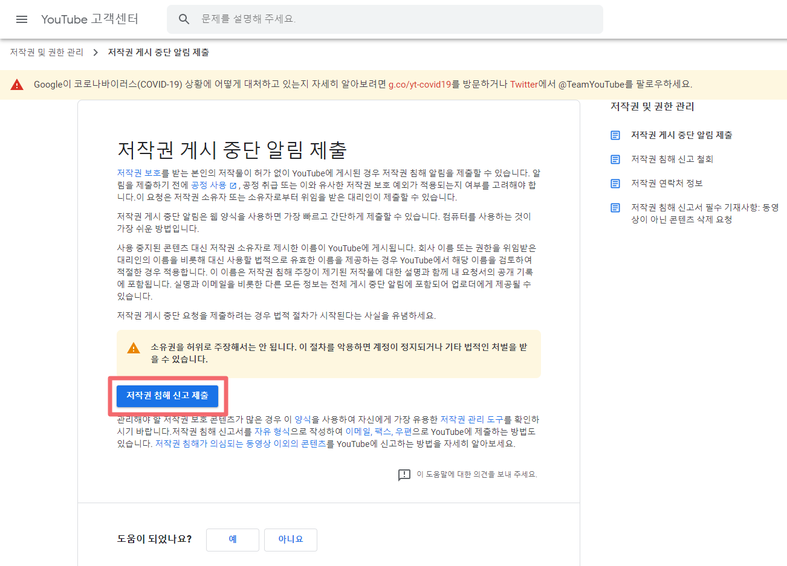
Task: Answer 아니요 to 도움이 되었나요
Action: click(x=291, y=540)
